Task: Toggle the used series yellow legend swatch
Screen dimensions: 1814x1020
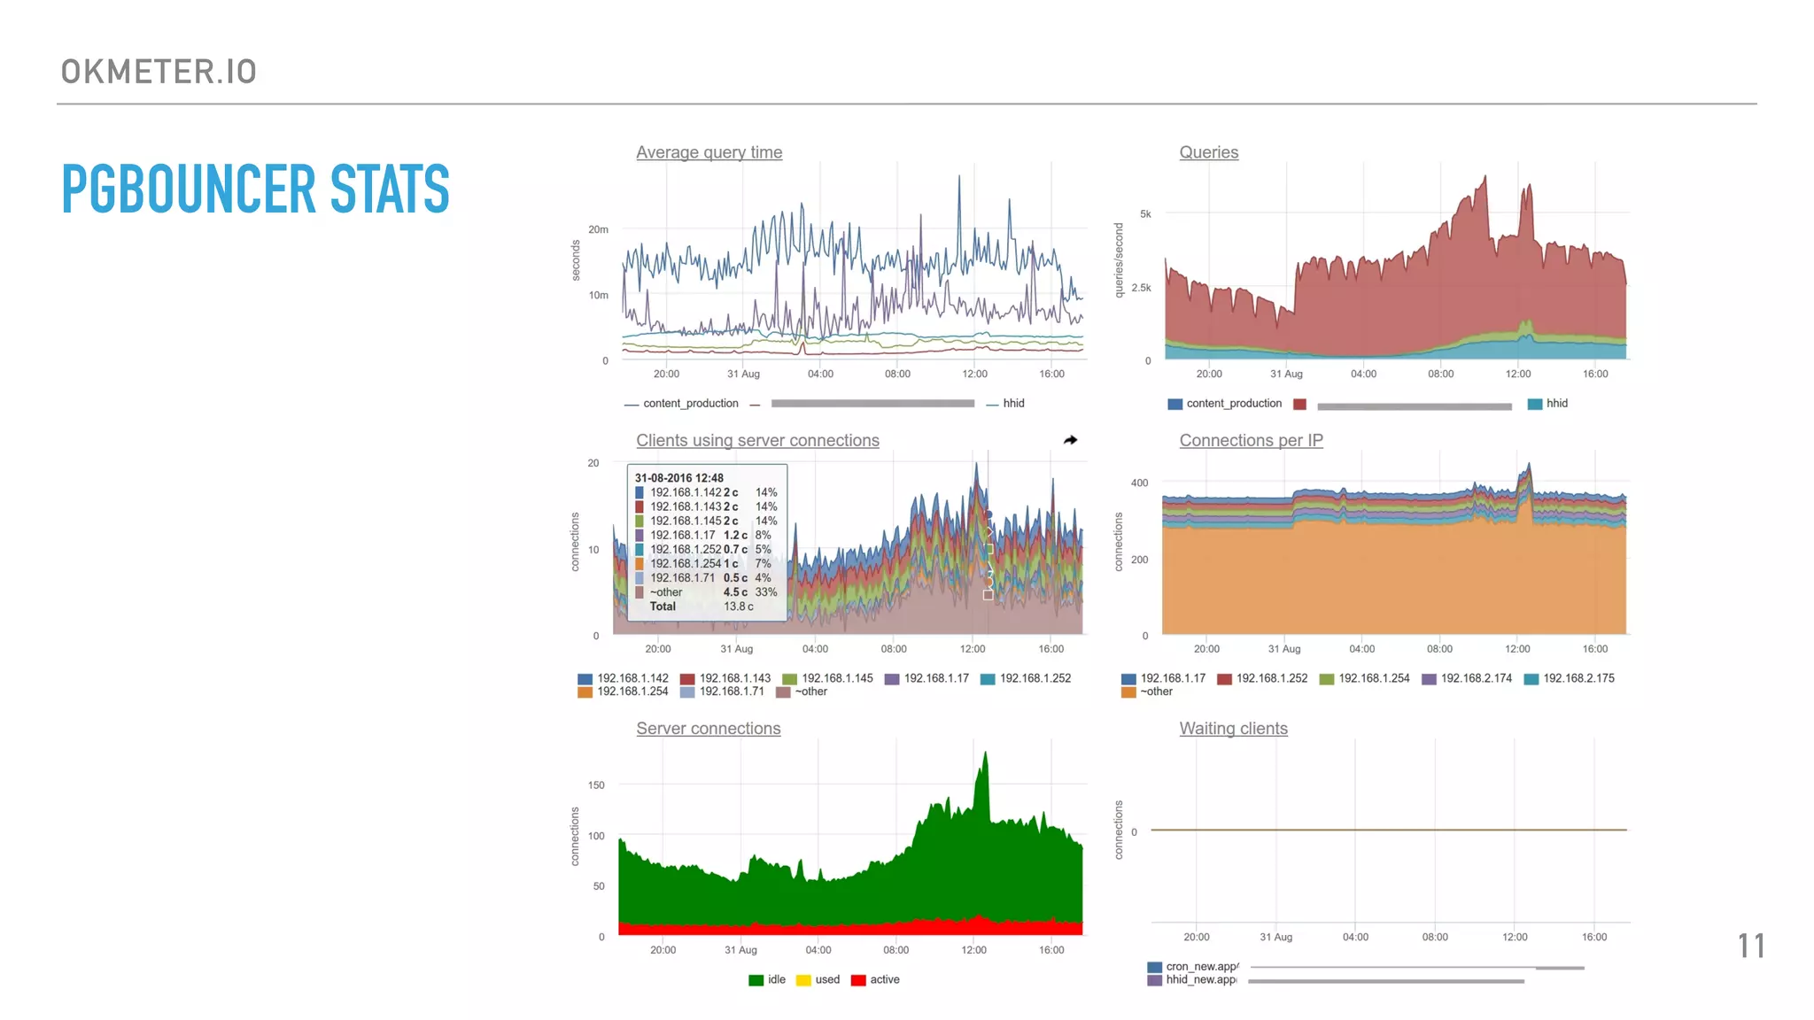Action: pyautogui.click(x=804, y=980)
